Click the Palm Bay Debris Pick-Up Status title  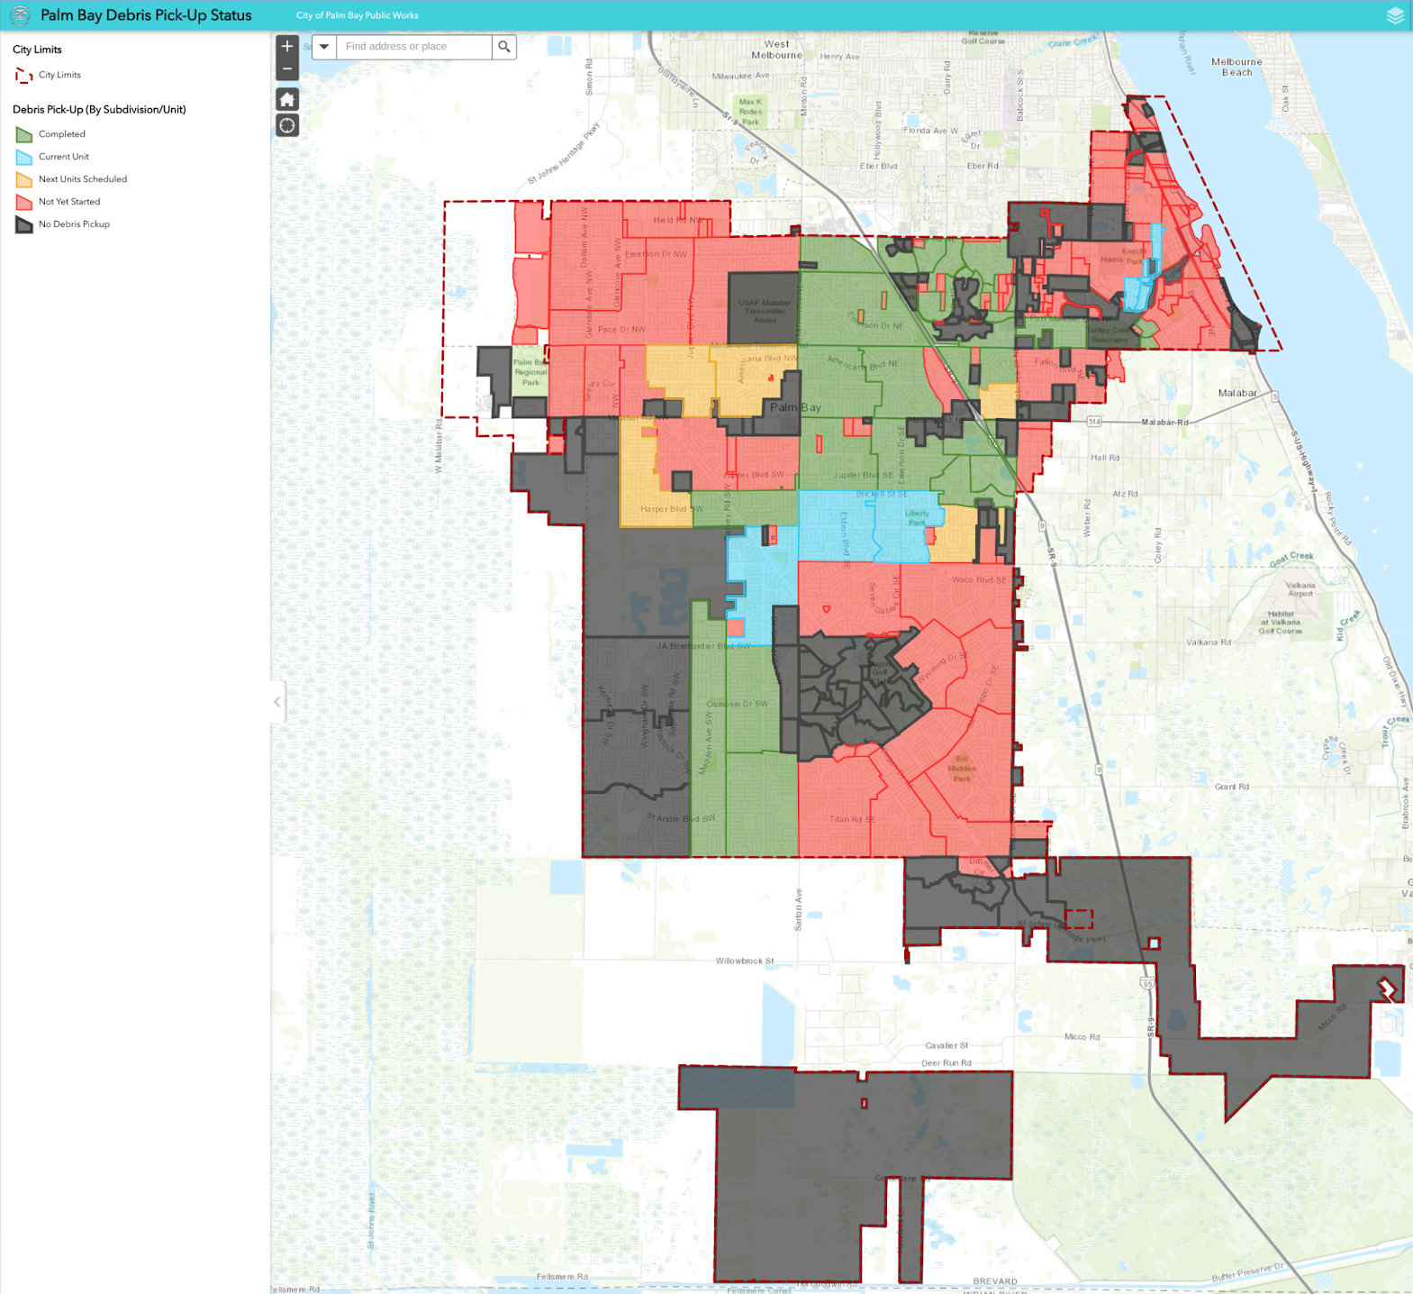(x=146, y=15)
